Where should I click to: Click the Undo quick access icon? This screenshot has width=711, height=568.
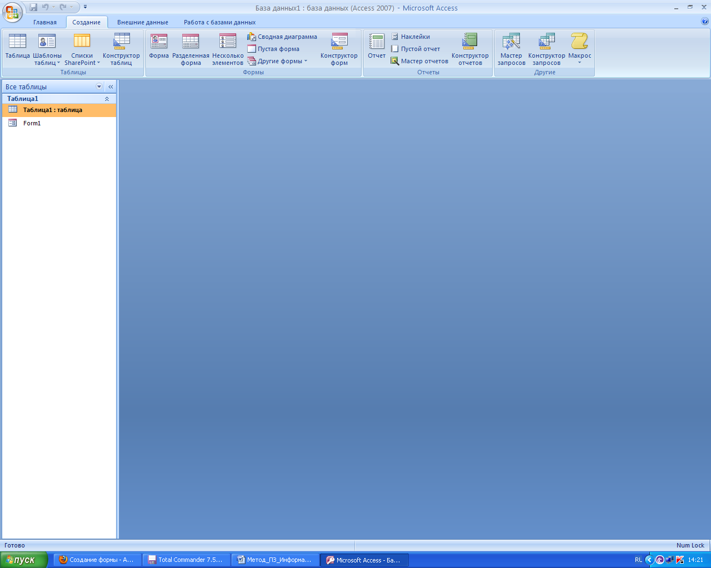pos(46,7)
